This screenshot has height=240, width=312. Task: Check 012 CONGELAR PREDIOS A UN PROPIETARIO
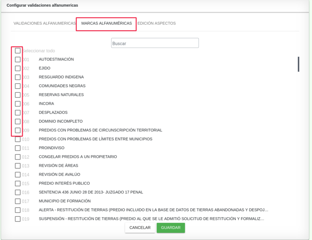pos(18,157)
